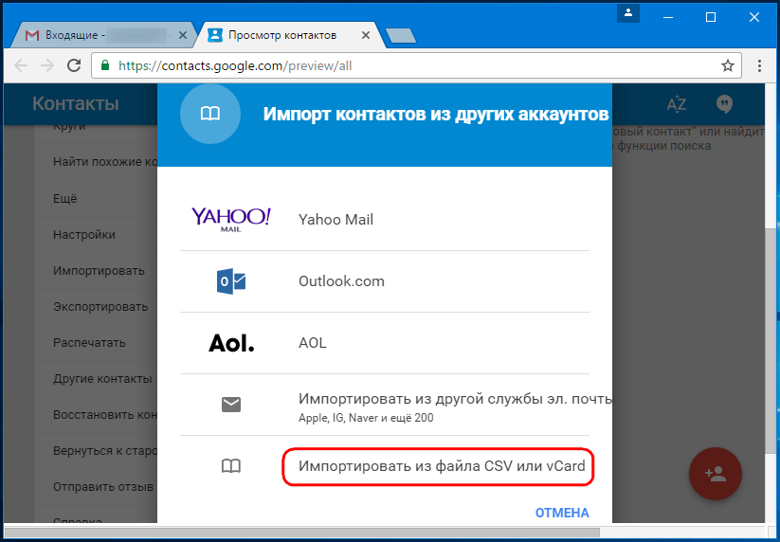Click the horizontal scrollbar at bottom

pyautogui.click(x=302, y=533)
